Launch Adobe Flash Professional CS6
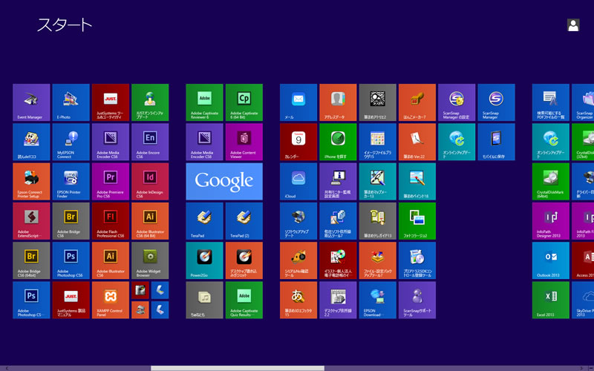The width and height of the screenshot is (594, 371). [x=111, y=221]
